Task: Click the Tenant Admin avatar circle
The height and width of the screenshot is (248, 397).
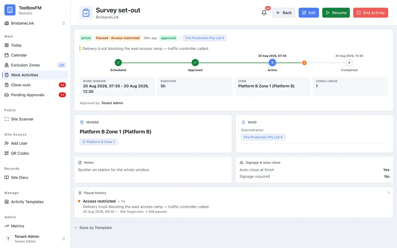Action: pos(8,239)
